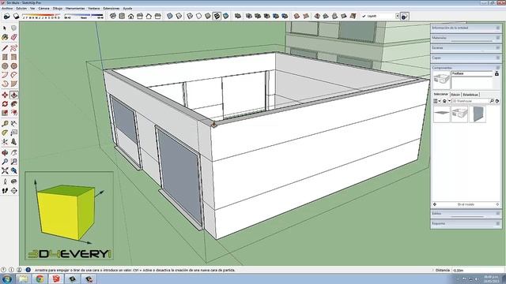Image resolution: width=506 pixels, height=284 pixels.
Task: Select the Polygon tool
Action: tap(14, 65)
